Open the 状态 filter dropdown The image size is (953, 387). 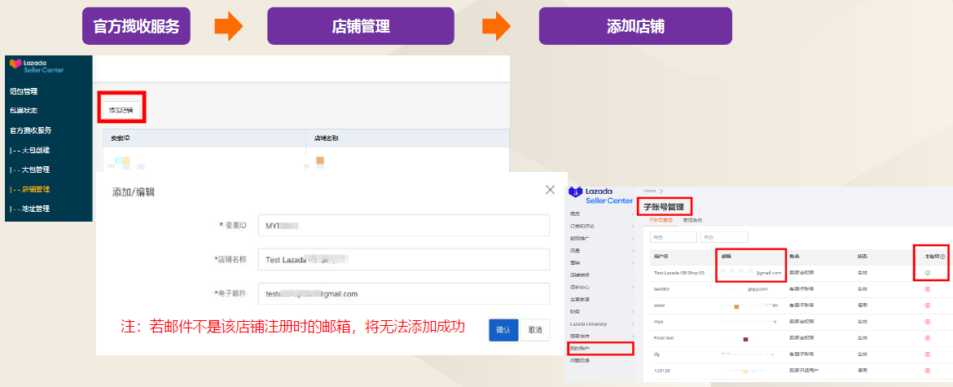coord(724,237)
